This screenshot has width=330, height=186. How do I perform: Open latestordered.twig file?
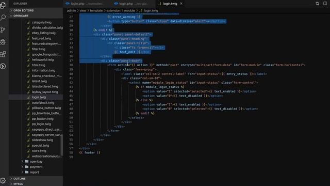point(45,86)
